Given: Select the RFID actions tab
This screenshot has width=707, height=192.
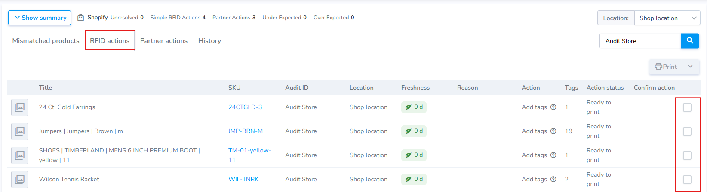Looking at the screenshot, I should point(110,40).
